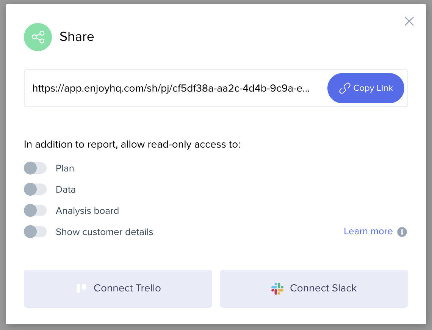This screenshot has height=330, width=432.
Task: Click the Share dialog title
Action: pos(77,37)
